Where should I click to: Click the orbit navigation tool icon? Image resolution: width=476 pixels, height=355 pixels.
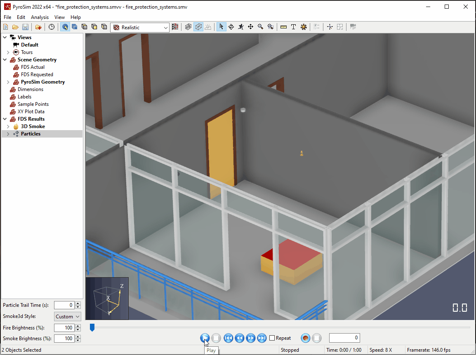click(x=231, y=27)
